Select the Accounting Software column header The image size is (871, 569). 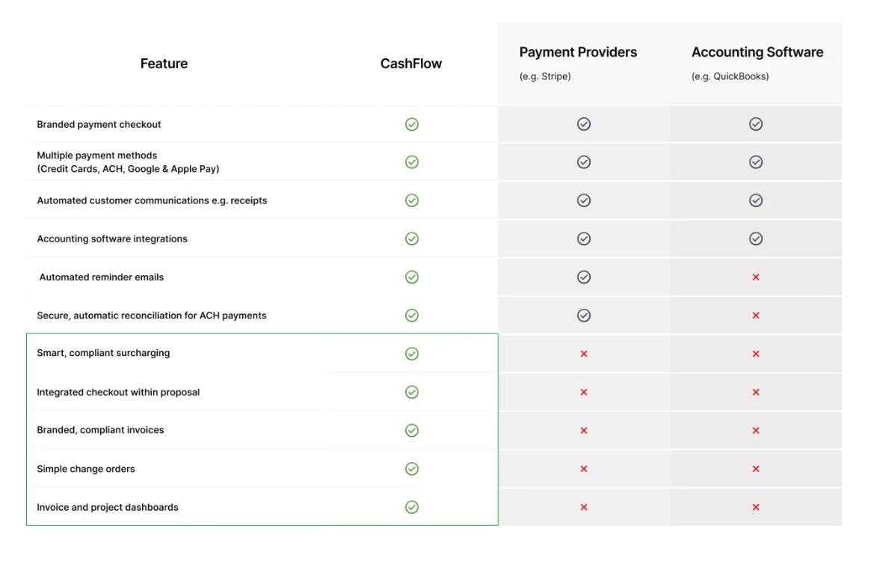(x=757, y=52)
